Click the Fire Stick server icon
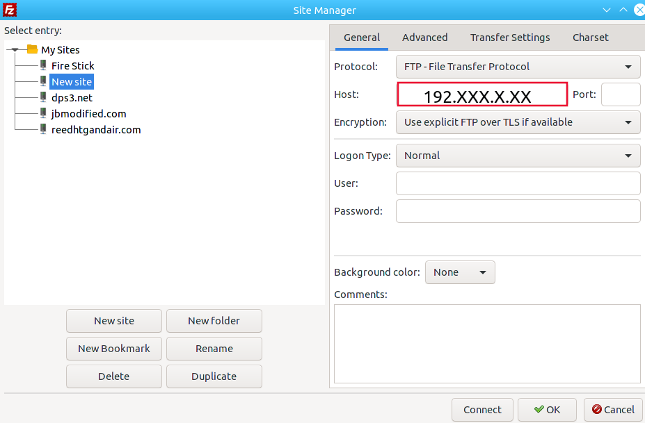This screenshot has width=645, height=423. (43, 65)
